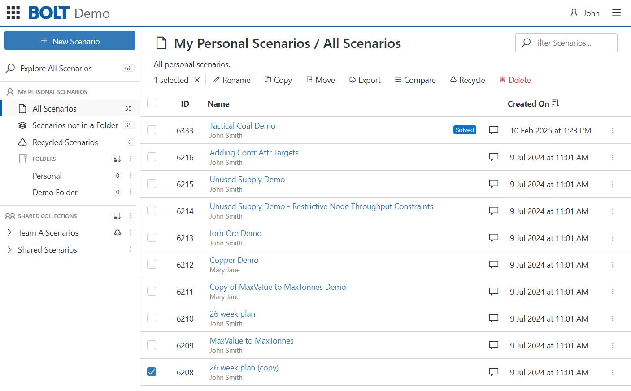631x391 pixels.
Task: Open comments for 26 week plan (copy)
Action: coord(494,372)
